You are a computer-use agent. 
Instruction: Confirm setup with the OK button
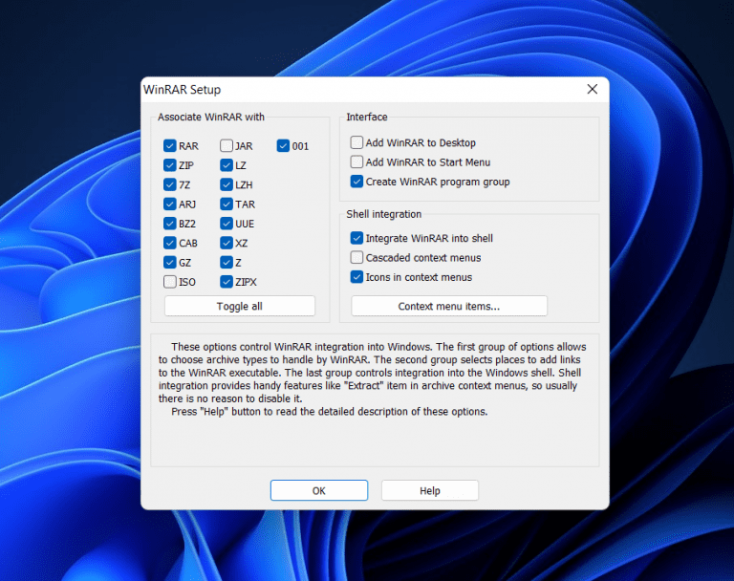point(319,490)
